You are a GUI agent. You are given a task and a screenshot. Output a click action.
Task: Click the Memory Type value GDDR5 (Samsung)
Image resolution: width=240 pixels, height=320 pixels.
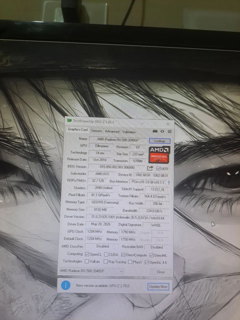tap(105, 202)
